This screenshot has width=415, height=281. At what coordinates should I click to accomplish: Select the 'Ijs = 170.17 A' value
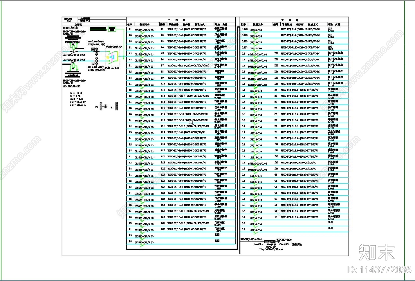[78, 105]
